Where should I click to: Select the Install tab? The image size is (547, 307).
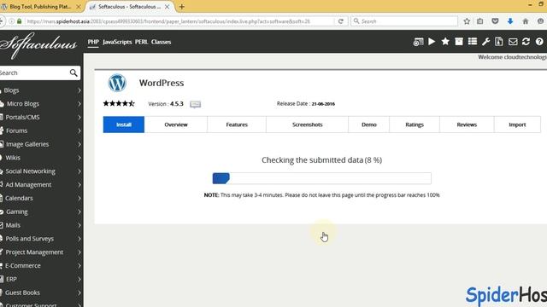(x=124, y=125)
